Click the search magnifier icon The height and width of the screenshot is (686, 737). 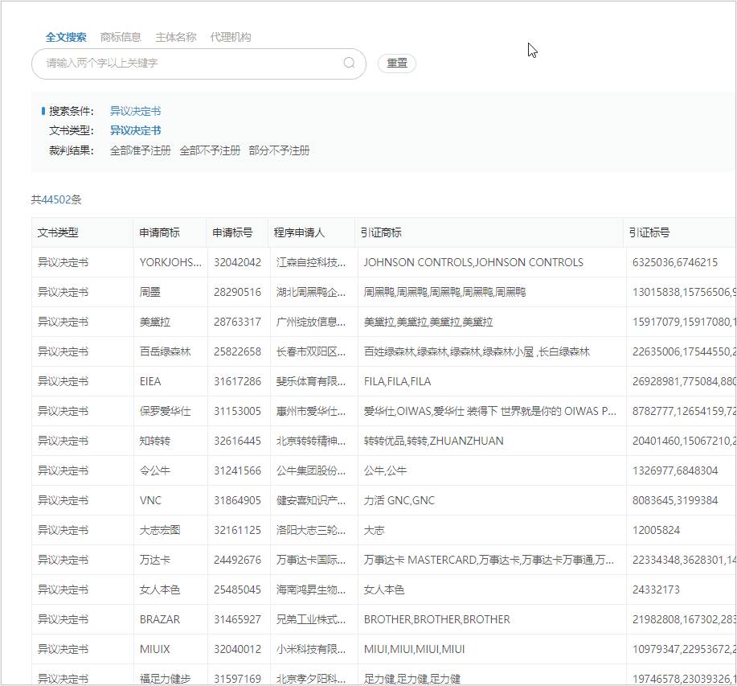348,64
